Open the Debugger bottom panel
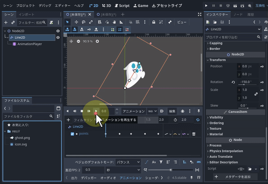 click(88, 178)
